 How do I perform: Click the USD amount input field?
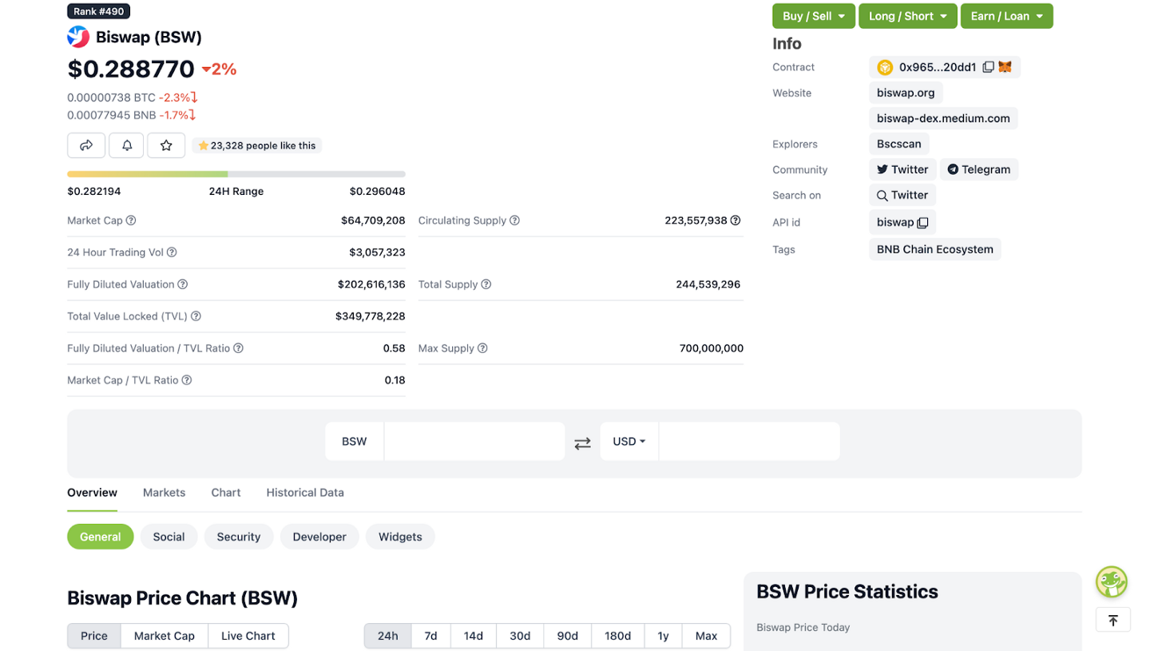749,441
